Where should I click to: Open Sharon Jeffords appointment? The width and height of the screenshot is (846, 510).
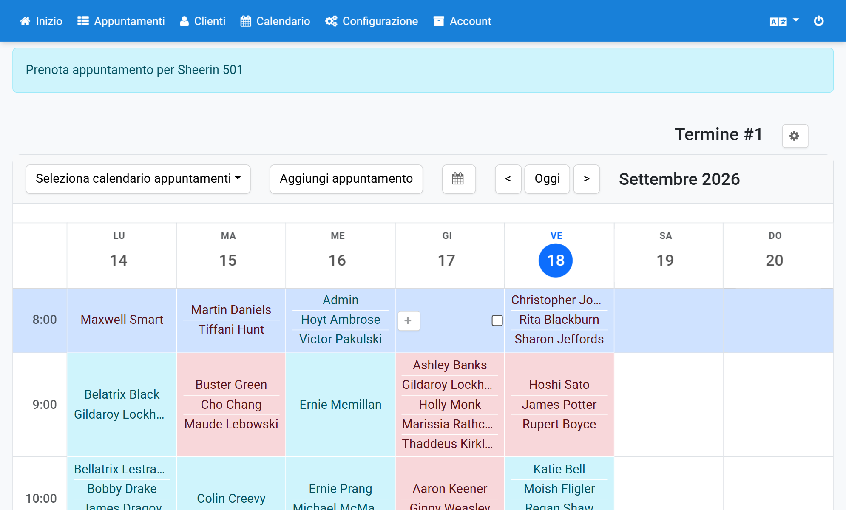point(559,339)
